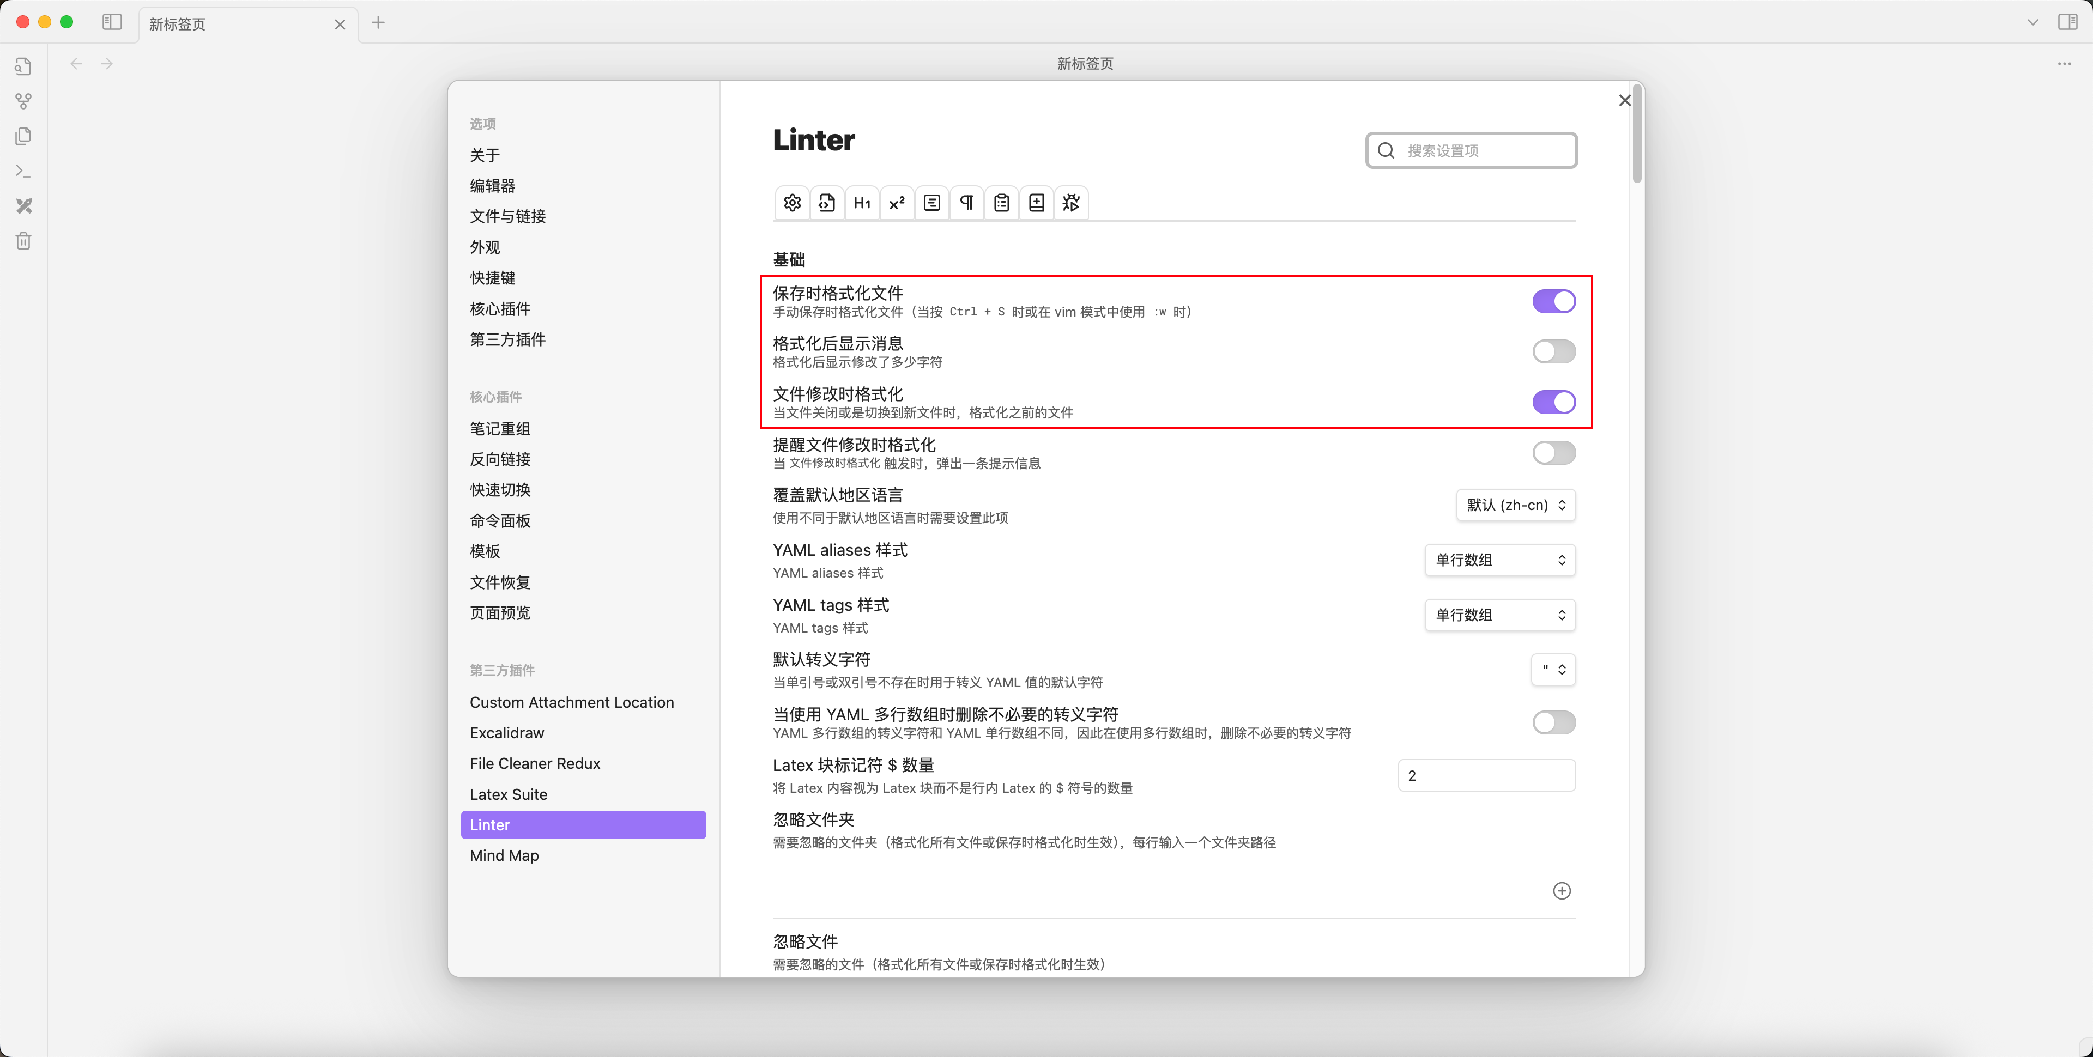Open the clipboard paste rules tab
The width and height of the screenshot is (2093, 1057).
1002,203
